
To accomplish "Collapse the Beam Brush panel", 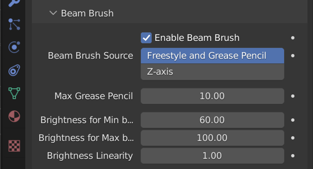I will click(53, 13).
